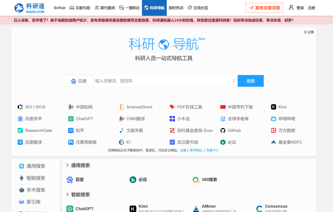Open Consensus under 智能搜索 section
Image resolution: width=333 pixels, height=212 pixels.
[272, 208]
